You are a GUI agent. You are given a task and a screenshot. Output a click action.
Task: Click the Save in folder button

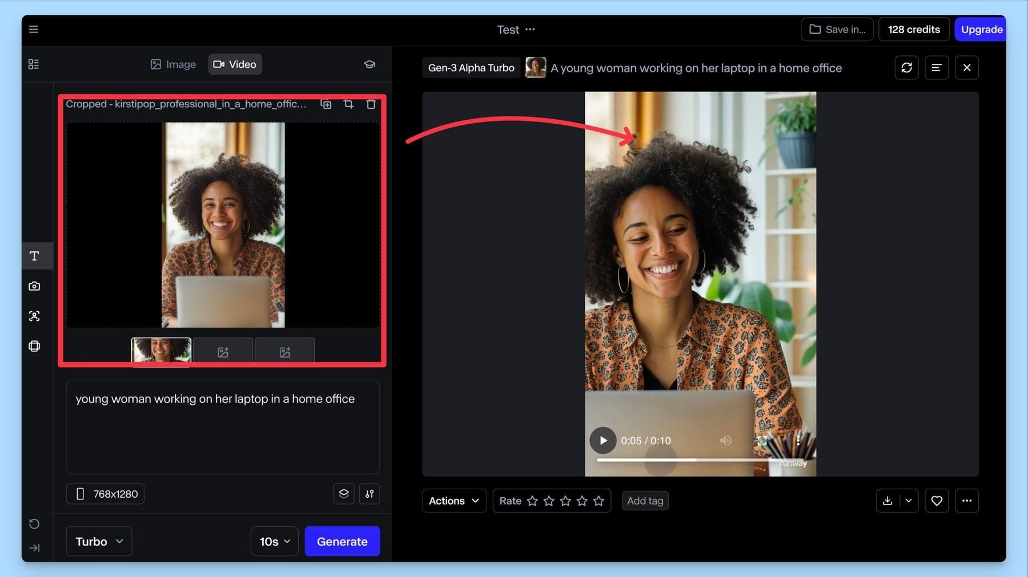837,29
